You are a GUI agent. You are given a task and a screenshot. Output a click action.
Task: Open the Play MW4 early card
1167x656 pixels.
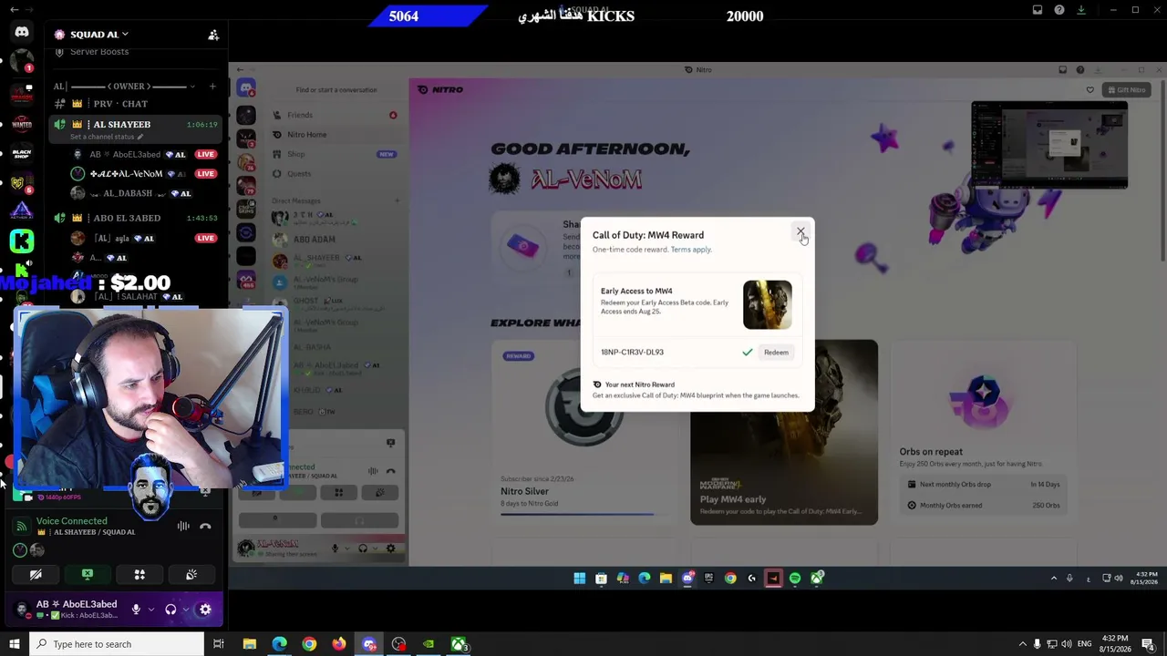[784, 432]
